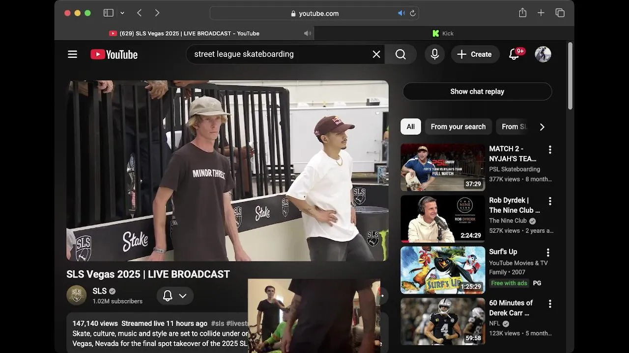Screen dimensions: 629x353
Task: Toggle Safari sidebar button
Action: point(109,13)
